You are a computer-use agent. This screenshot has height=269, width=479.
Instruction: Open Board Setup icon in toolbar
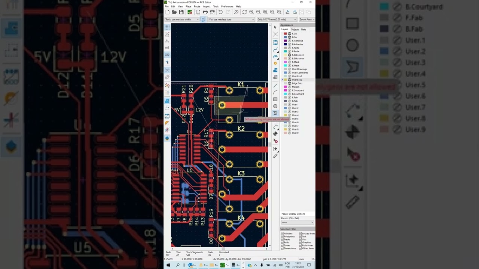[190, 12]
